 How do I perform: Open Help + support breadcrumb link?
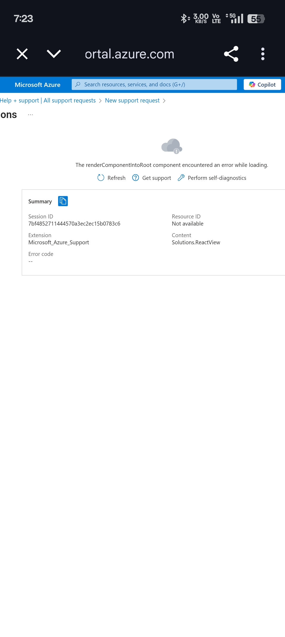pos(19,101)
